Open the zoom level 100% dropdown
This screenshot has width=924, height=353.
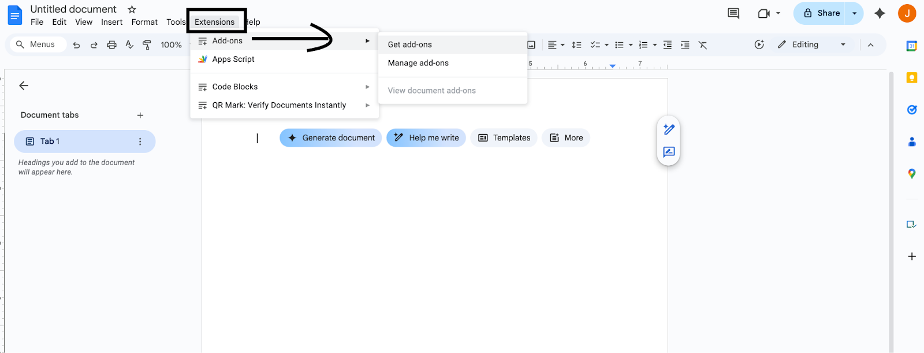coord(172,45)
